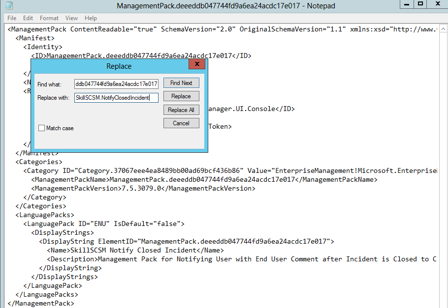This screenshot has height=308, width=448.
Task: Click the <Identity> tag line
Action: pyautogui.click(x=43, y=47)
